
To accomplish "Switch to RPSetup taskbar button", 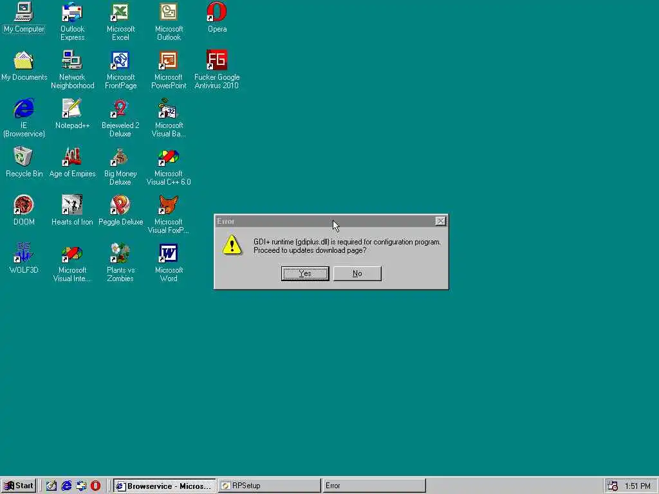I will (x=270, y=486).
